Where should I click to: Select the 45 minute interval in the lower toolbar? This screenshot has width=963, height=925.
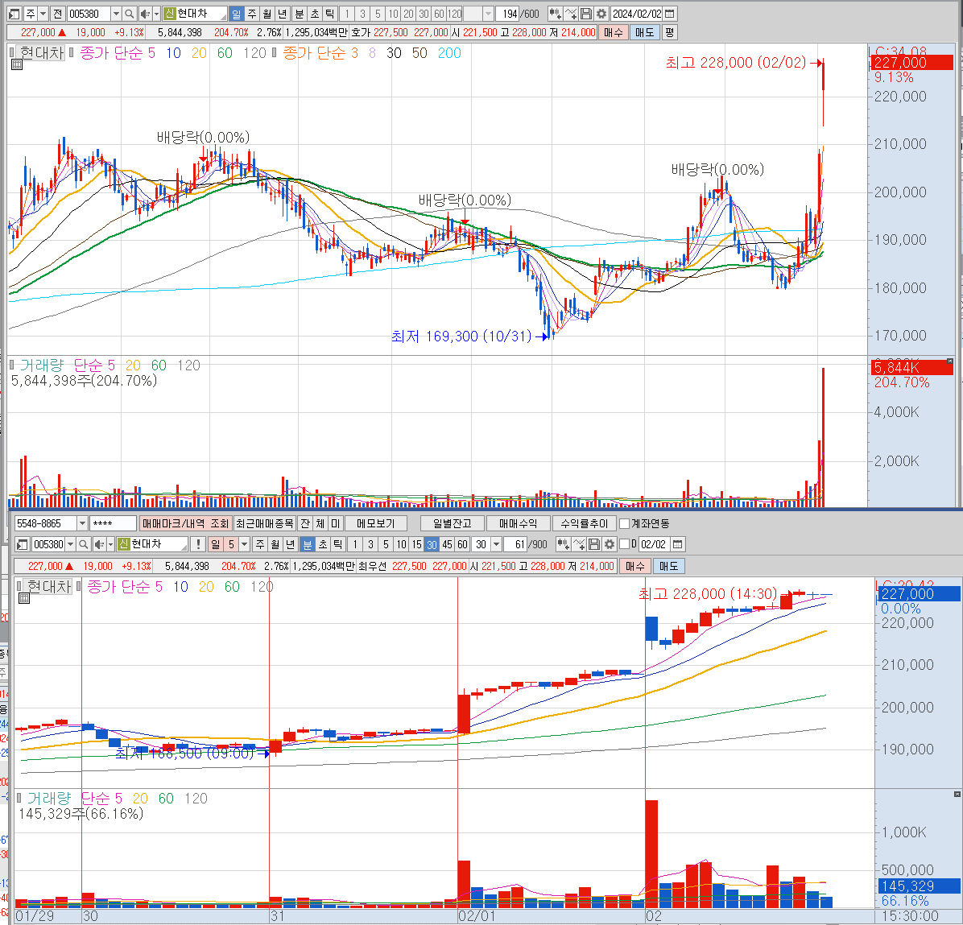point(447,544)
